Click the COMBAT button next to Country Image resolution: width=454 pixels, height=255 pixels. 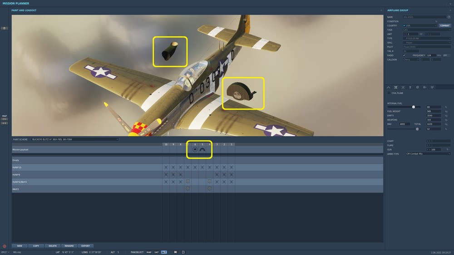(445, 25)
